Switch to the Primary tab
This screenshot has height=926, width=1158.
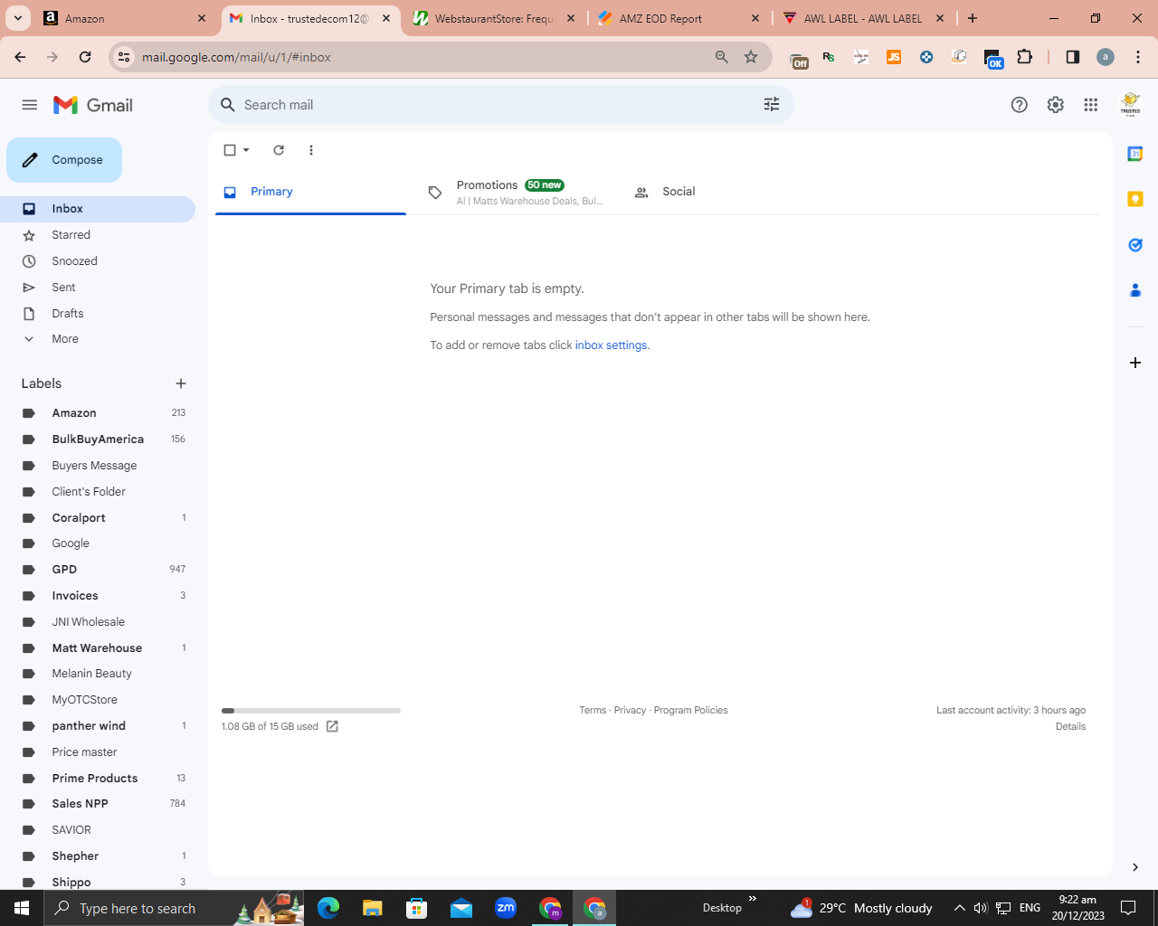(310, 192)
